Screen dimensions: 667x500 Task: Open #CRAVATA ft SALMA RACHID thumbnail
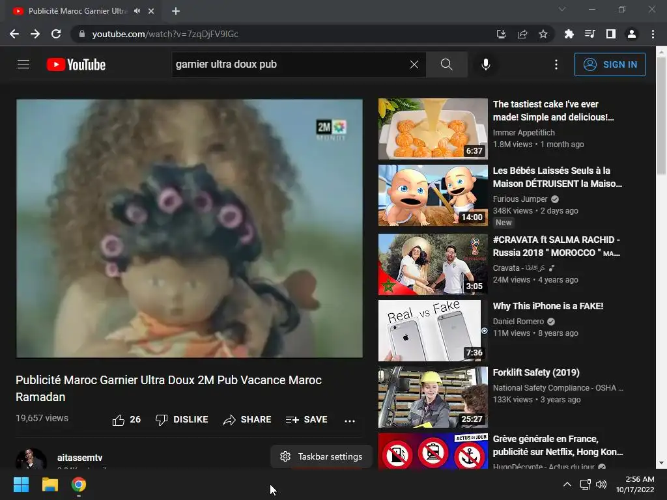[x=433, y=264]
